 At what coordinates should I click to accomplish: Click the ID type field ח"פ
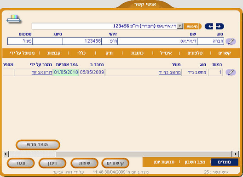(x=110, y=41)
